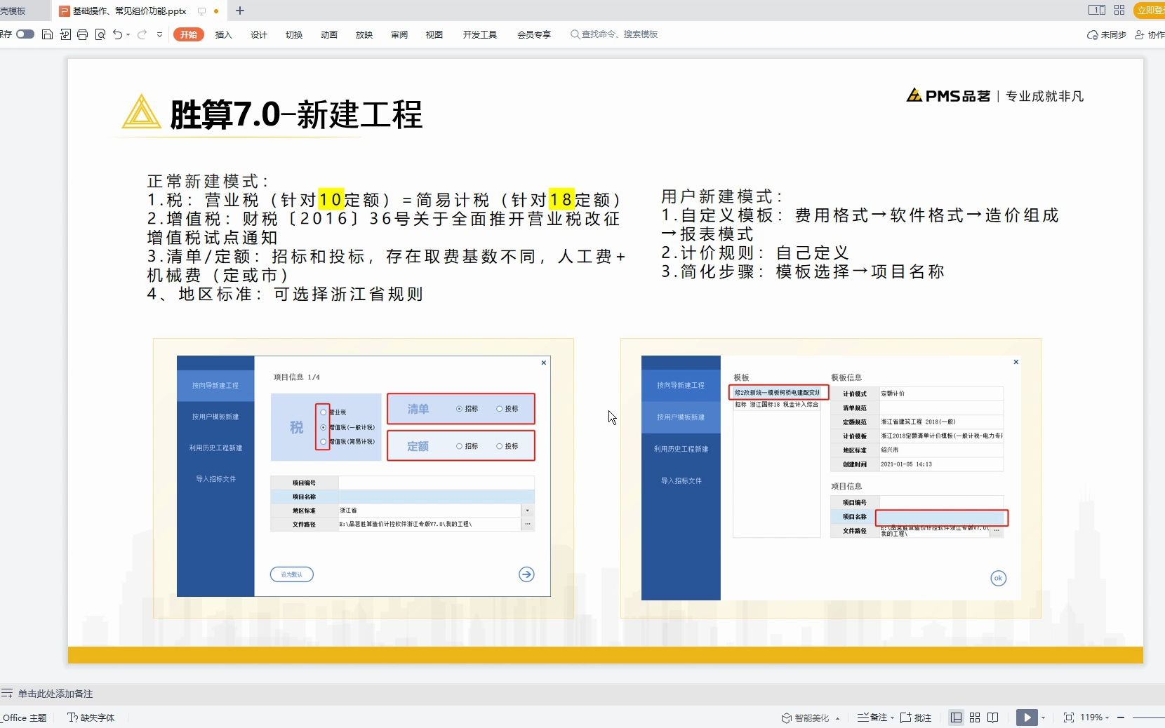Toggle the auto-save switch
Viewport: 1165px width, 728px height.
25,34
